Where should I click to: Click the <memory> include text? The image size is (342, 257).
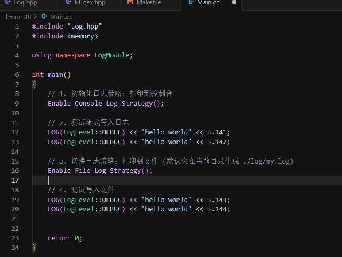tap(83, 36)
